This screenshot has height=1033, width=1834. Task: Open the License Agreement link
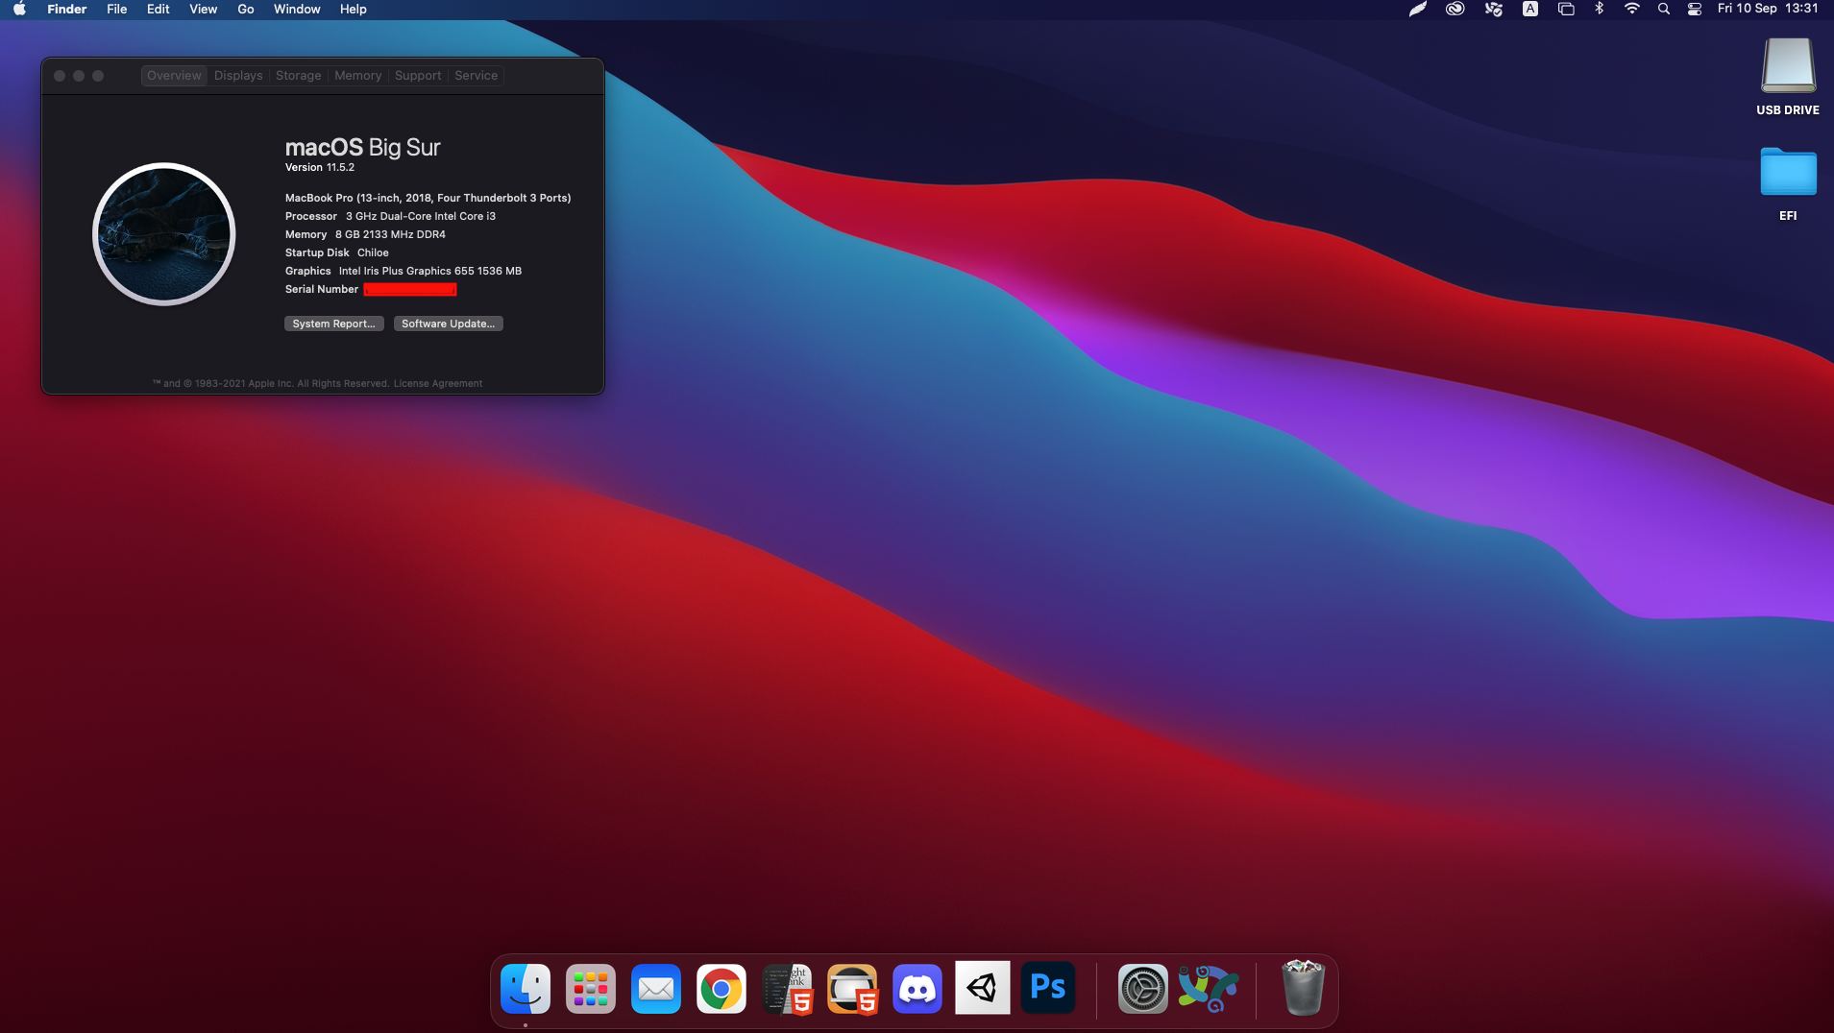tap(438, 383)
